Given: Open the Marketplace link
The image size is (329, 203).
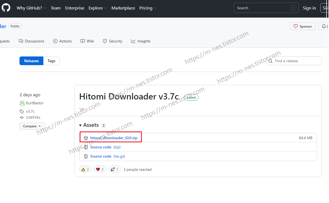Looking at the screenshot, I should point(123,8).
